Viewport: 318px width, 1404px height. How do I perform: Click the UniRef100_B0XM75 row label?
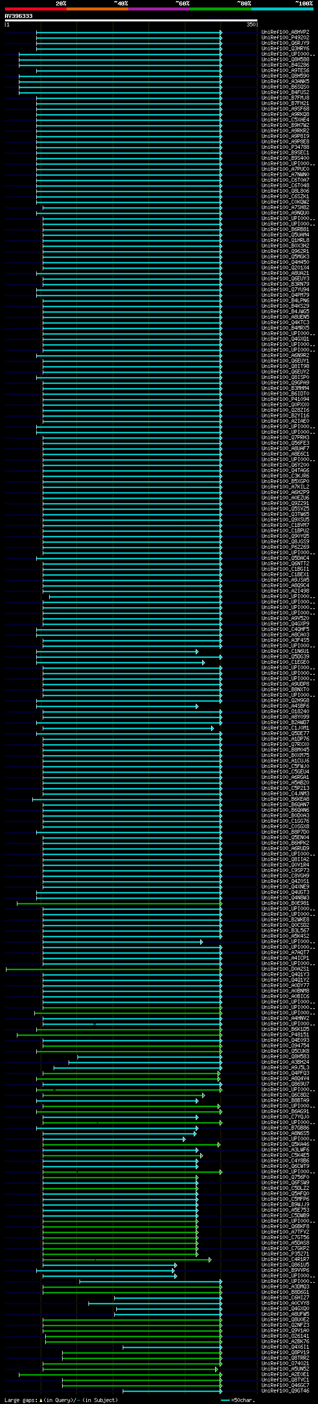pos(285,755)
